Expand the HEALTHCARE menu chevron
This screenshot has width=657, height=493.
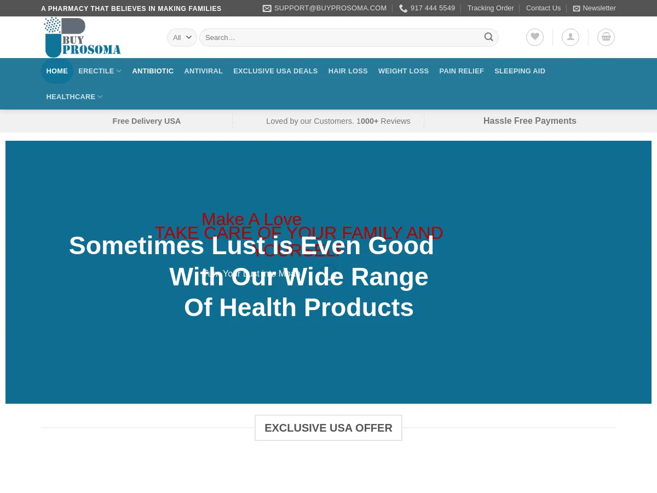coord(100,97)
